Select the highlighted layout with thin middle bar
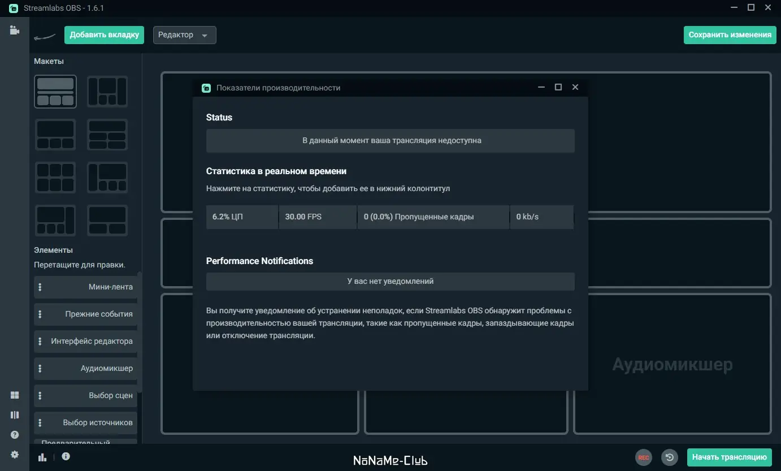 pyautogui.click(x=55, y=92)
